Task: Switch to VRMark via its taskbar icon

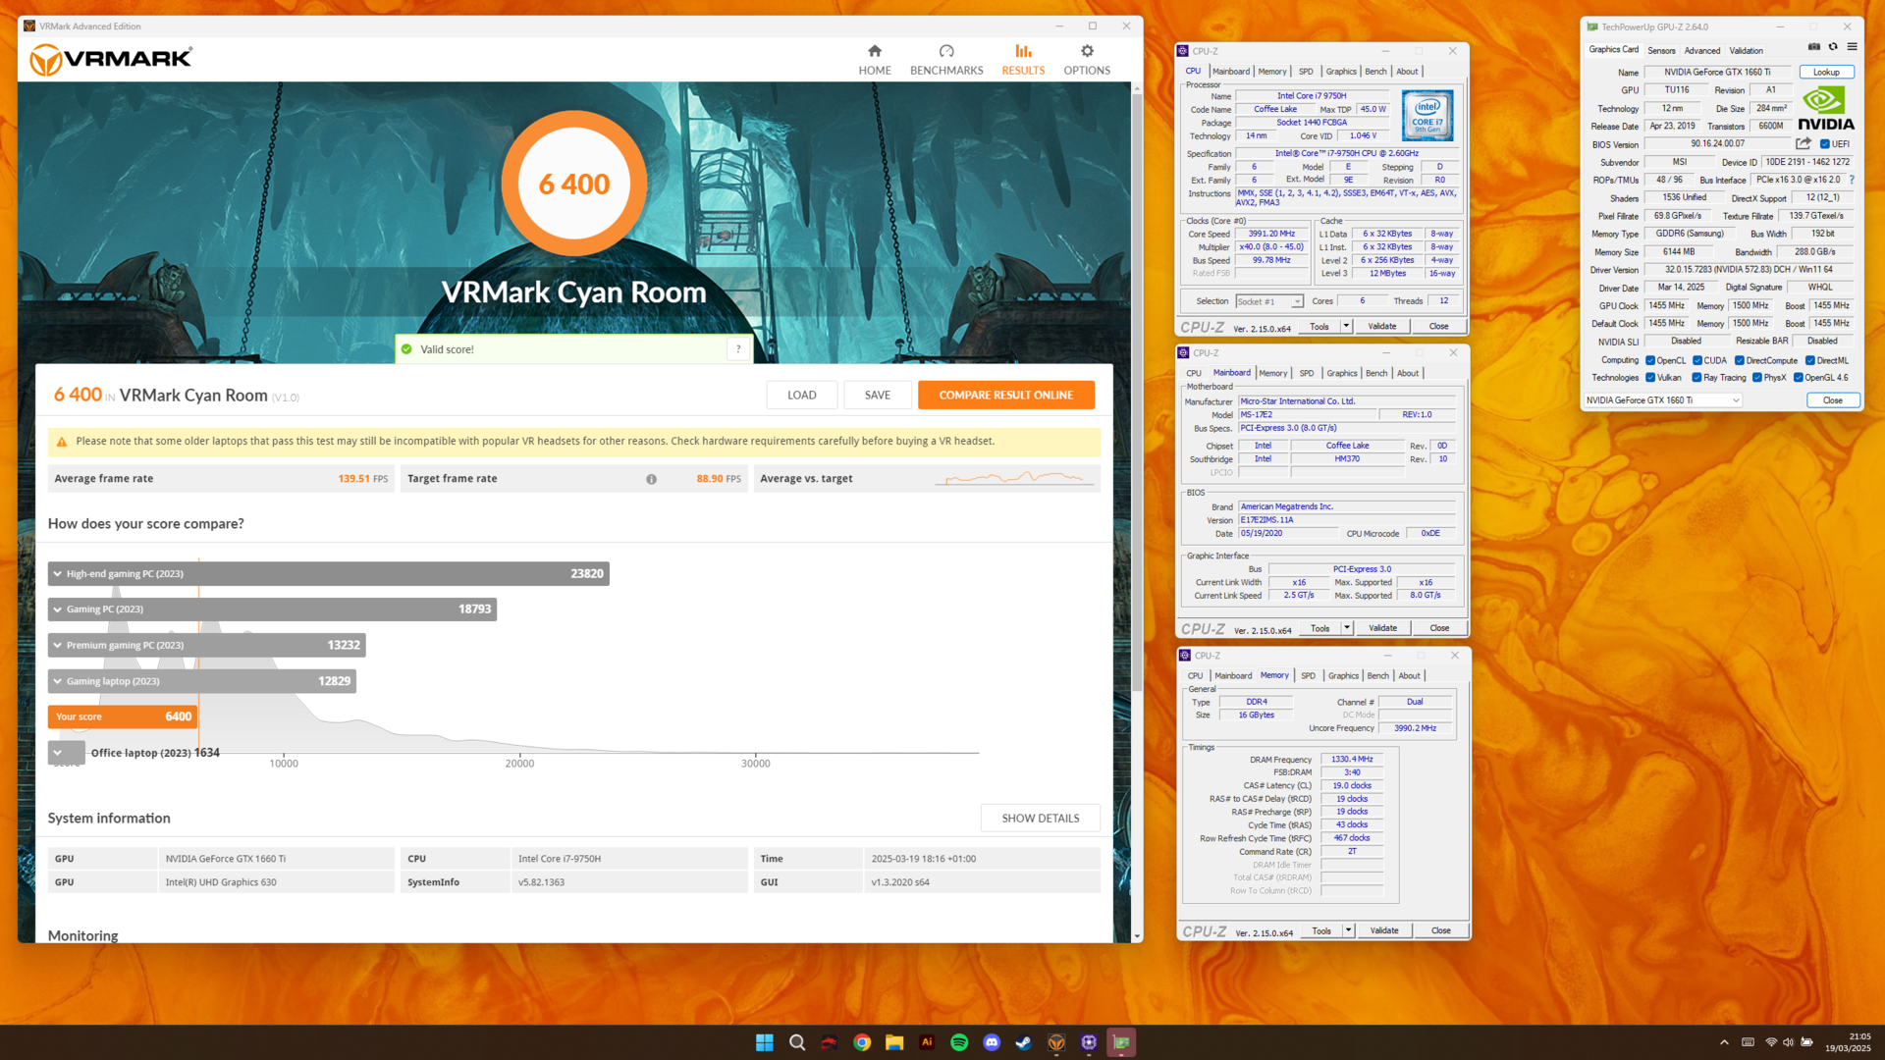Action: tap(1056, 1042)
